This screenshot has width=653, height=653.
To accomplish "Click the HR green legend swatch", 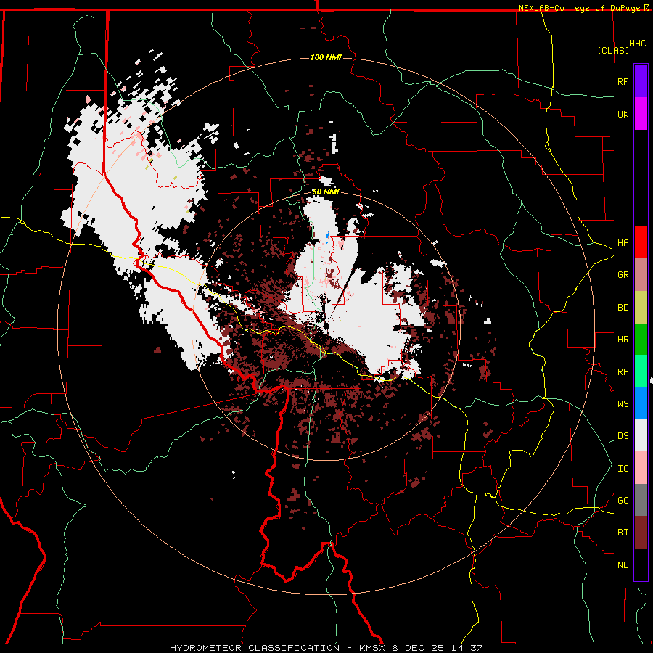I will 641,339.
